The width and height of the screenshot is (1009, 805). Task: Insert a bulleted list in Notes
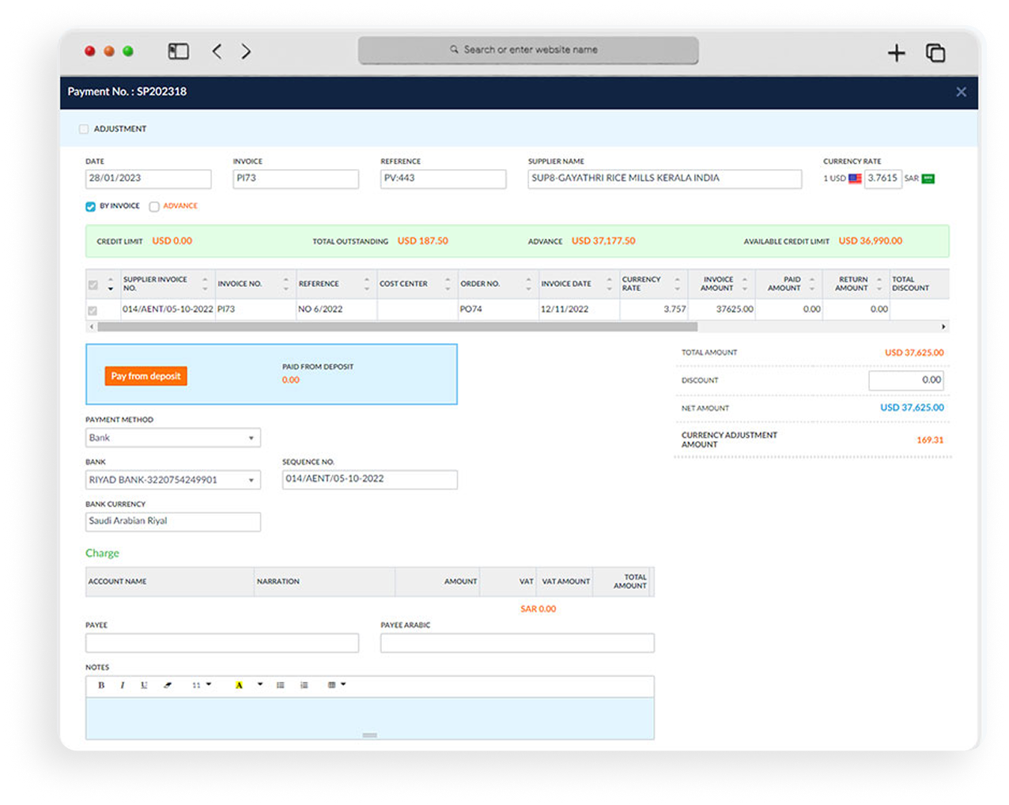point(280,686)
